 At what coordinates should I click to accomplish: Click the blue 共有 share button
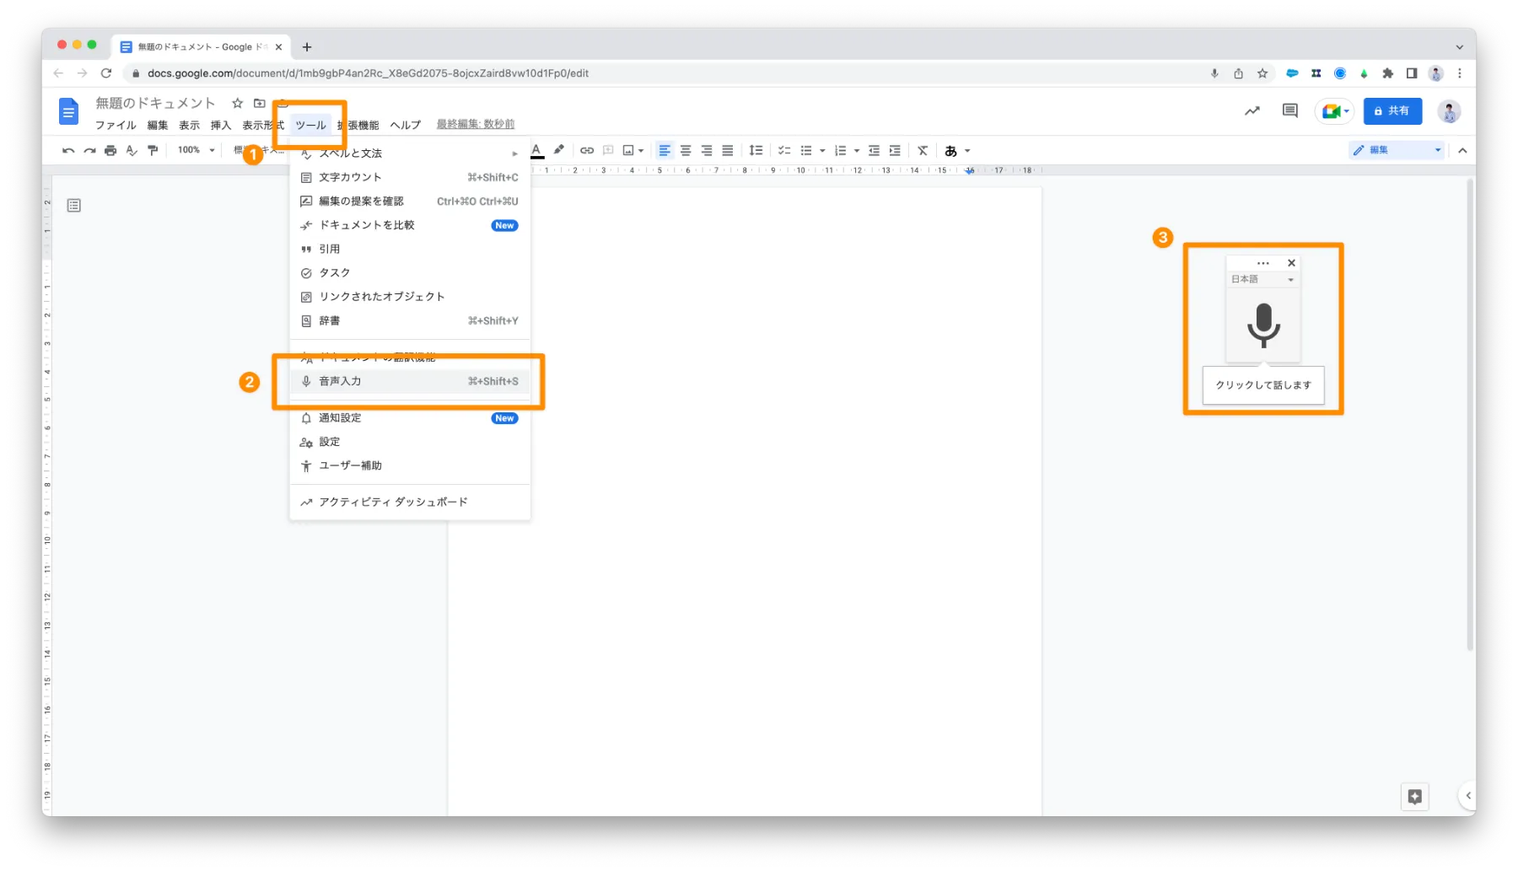[x=1392, y=111]
